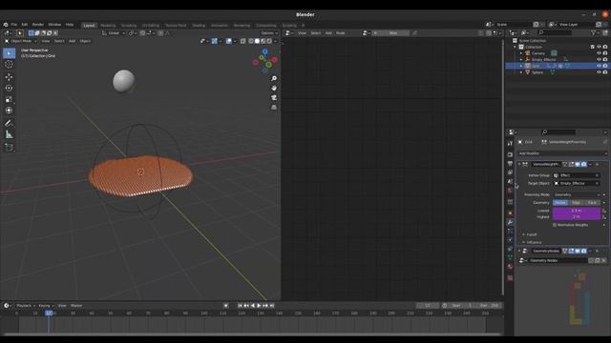Select the Transform tool in viewport toolbar
The height and width of the screenshot is (343, 611).
pyautogui.click(x=9, y=111)
